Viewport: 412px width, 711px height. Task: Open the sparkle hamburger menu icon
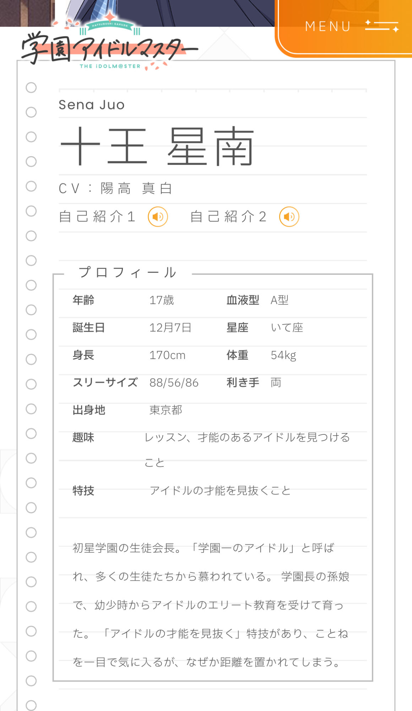382,26
